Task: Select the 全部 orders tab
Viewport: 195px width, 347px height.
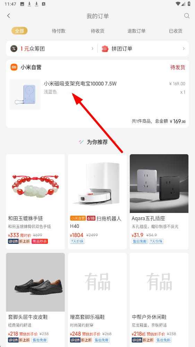Action: click(x=19, y=31)
